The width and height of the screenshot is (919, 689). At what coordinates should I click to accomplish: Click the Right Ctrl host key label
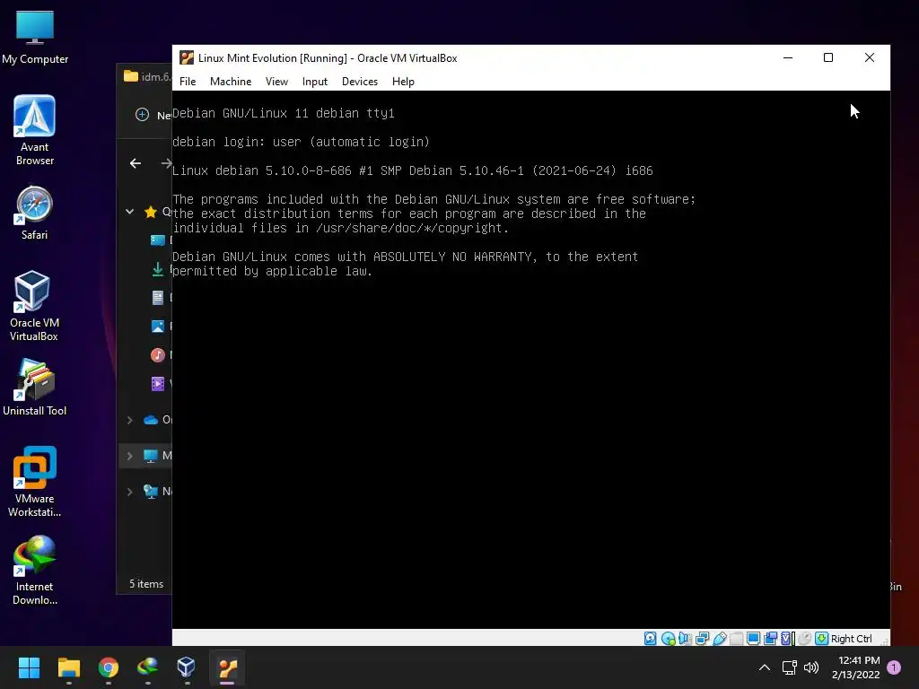[x=852, y=639]
